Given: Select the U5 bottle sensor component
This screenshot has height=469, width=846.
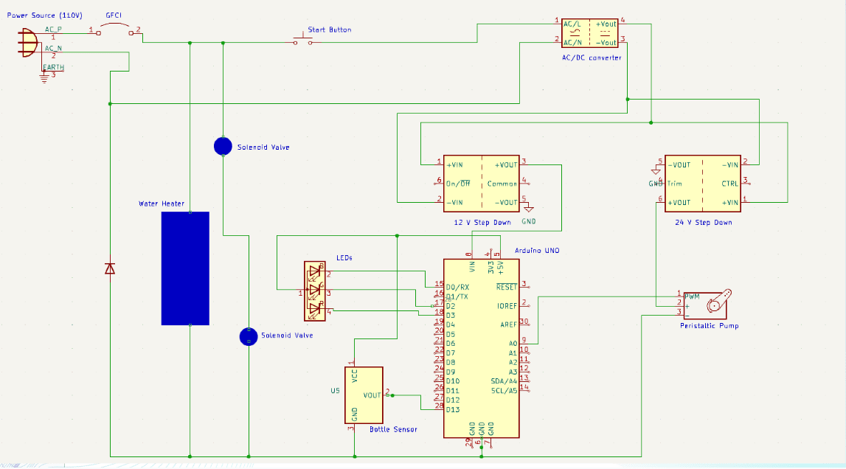Looking at the screenshot, I should (x=364, y=395).
